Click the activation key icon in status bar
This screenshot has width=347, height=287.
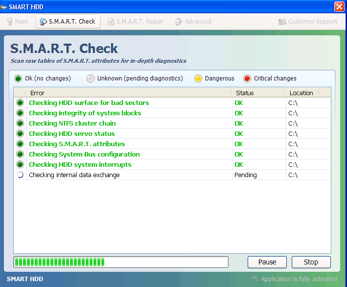(x=254, y=279)
